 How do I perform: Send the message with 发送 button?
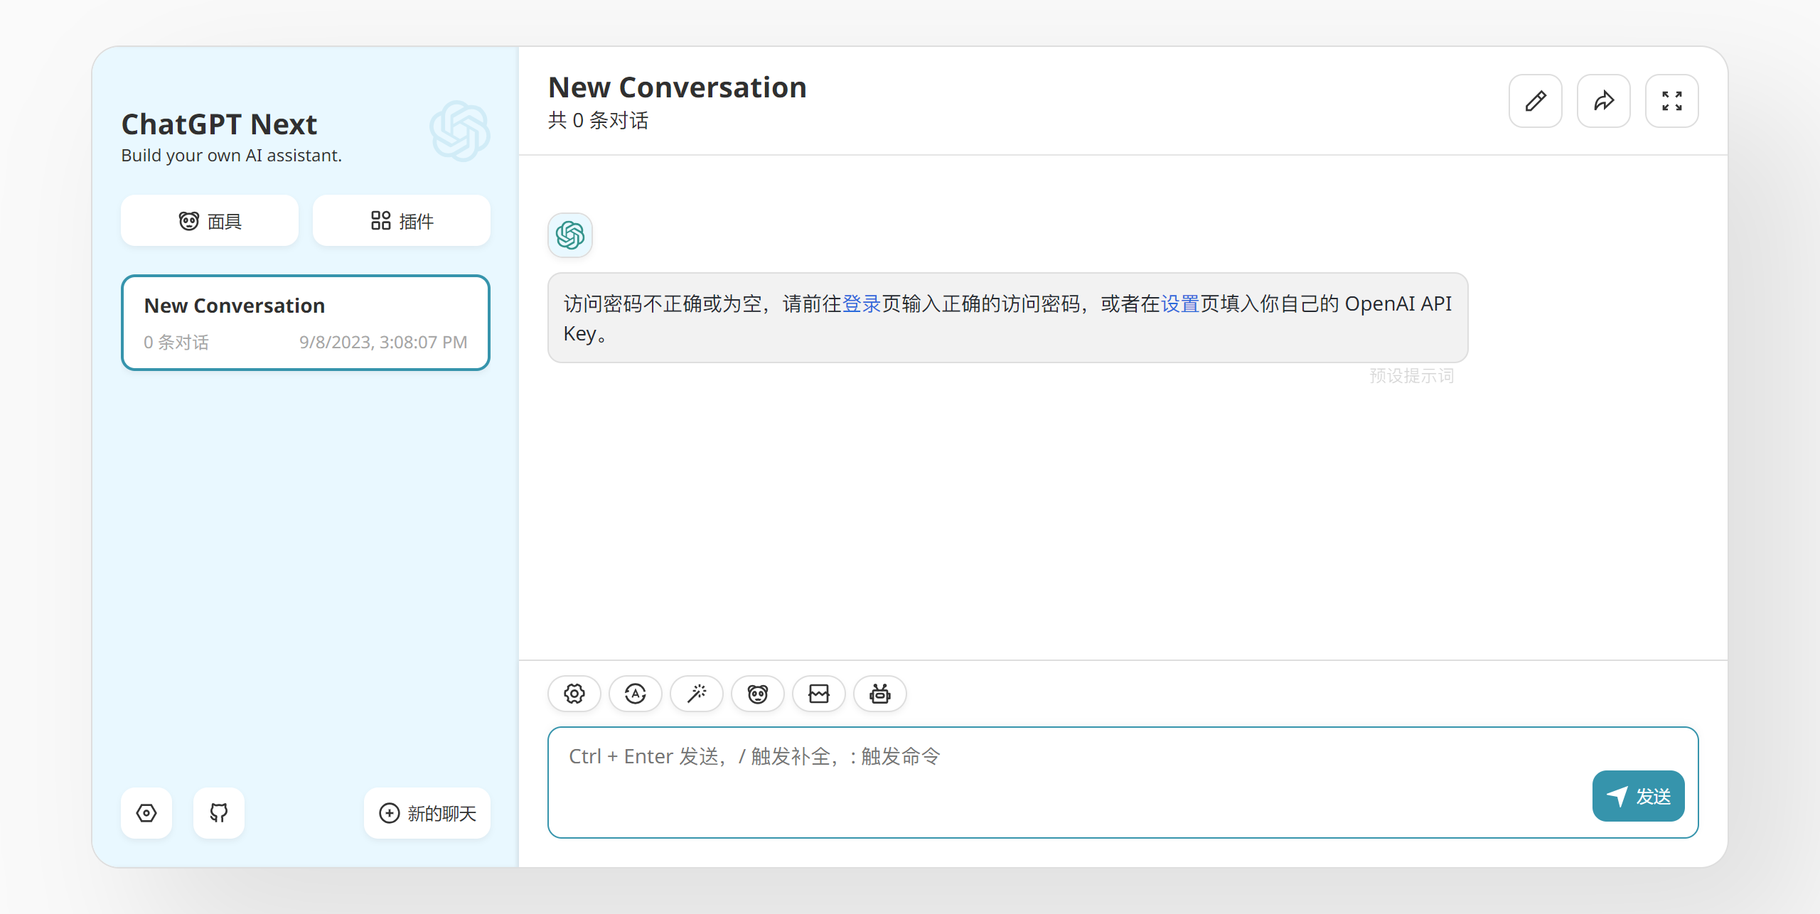click(x=1639, y=796)
